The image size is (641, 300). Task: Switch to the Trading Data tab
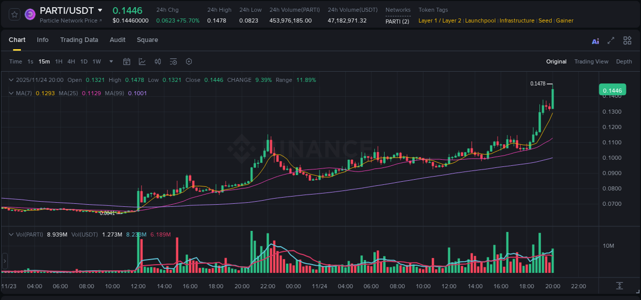(x=79, y=40)
